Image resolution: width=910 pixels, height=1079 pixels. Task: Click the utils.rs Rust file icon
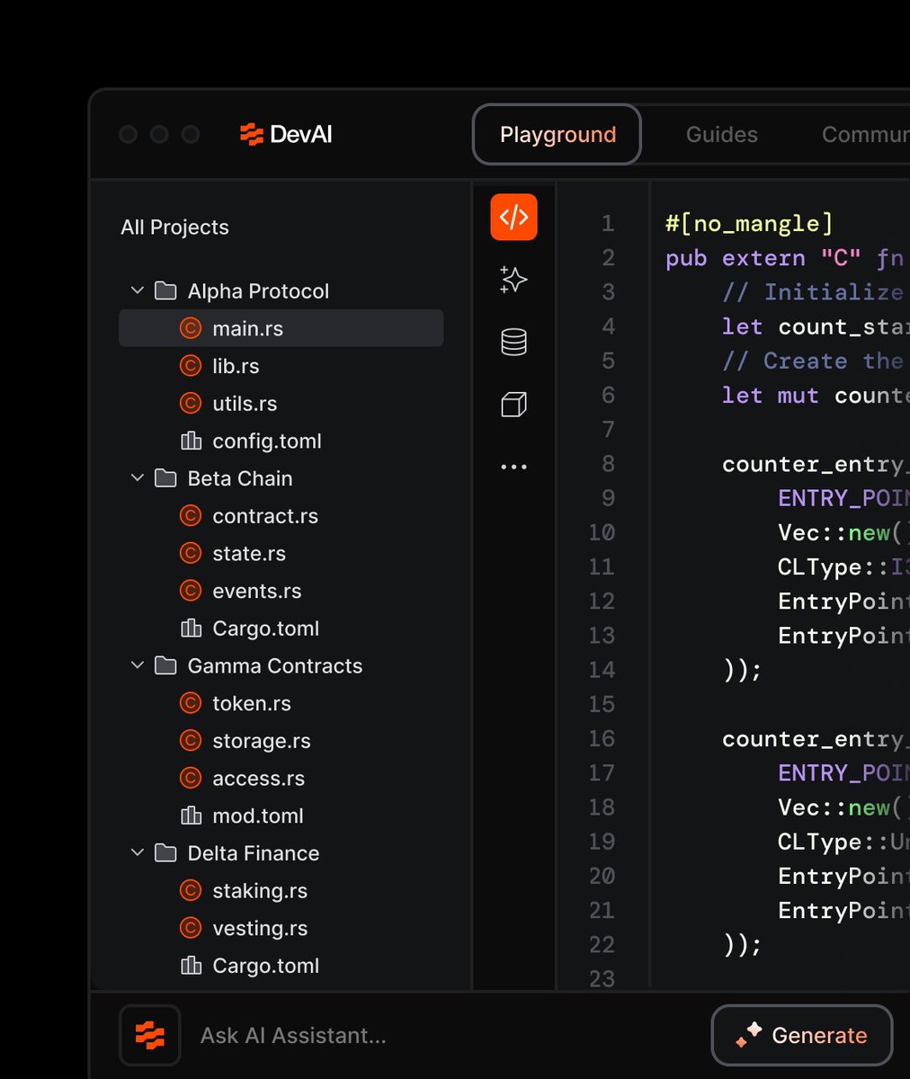tap(191, 404)
